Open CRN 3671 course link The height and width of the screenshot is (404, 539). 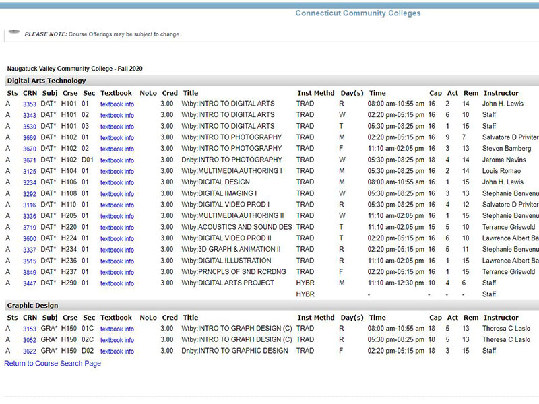click(30, 160)
